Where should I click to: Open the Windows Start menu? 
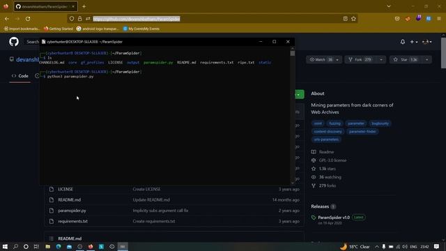tap(5, 246)
